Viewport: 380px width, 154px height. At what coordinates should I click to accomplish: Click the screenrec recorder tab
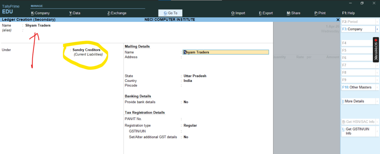376,50
